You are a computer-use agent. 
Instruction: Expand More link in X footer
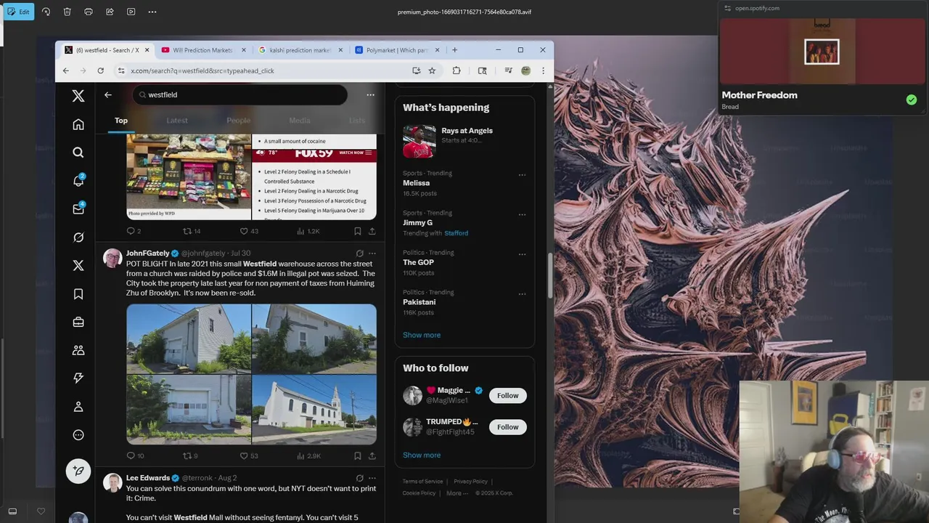[457, 493]
